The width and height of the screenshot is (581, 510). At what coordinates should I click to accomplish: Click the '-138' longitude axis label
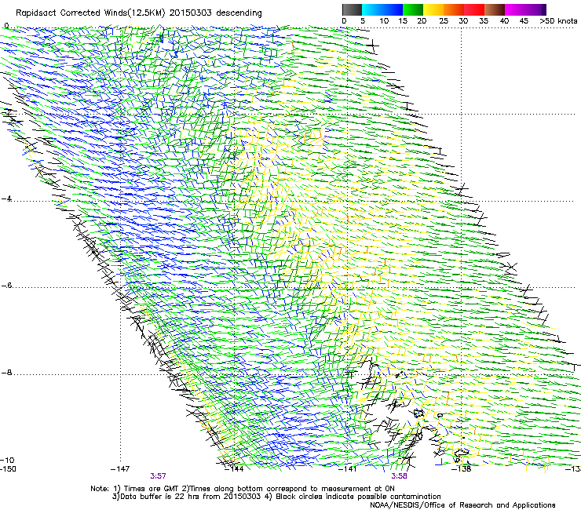(462, 469)
